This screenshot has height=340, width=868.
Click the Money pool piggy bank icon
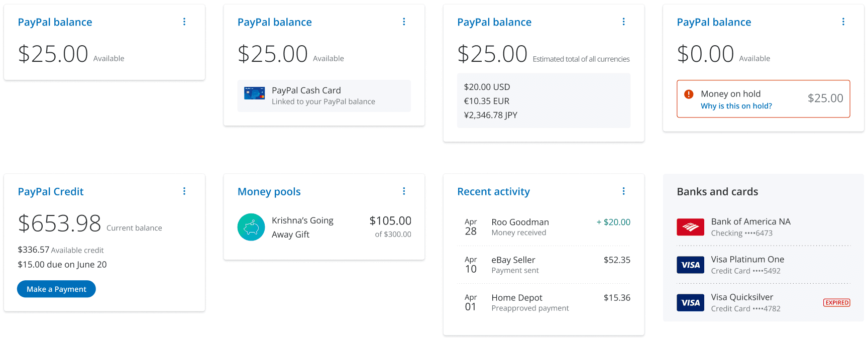pyautogui.click(x=251, y=228)
